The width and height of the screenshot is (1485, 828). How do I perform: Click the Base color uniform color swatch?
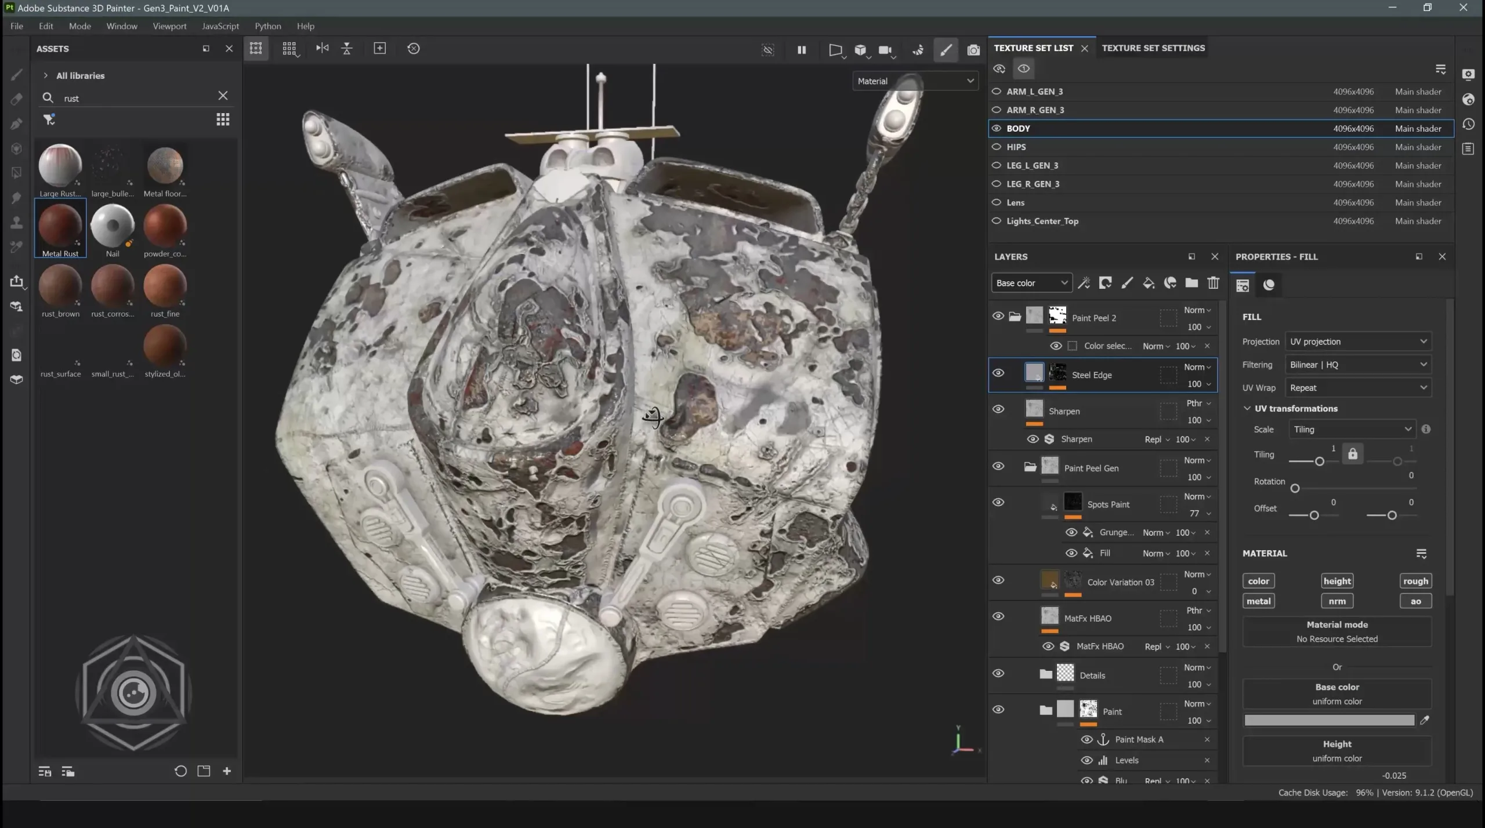pos(1329,720)
